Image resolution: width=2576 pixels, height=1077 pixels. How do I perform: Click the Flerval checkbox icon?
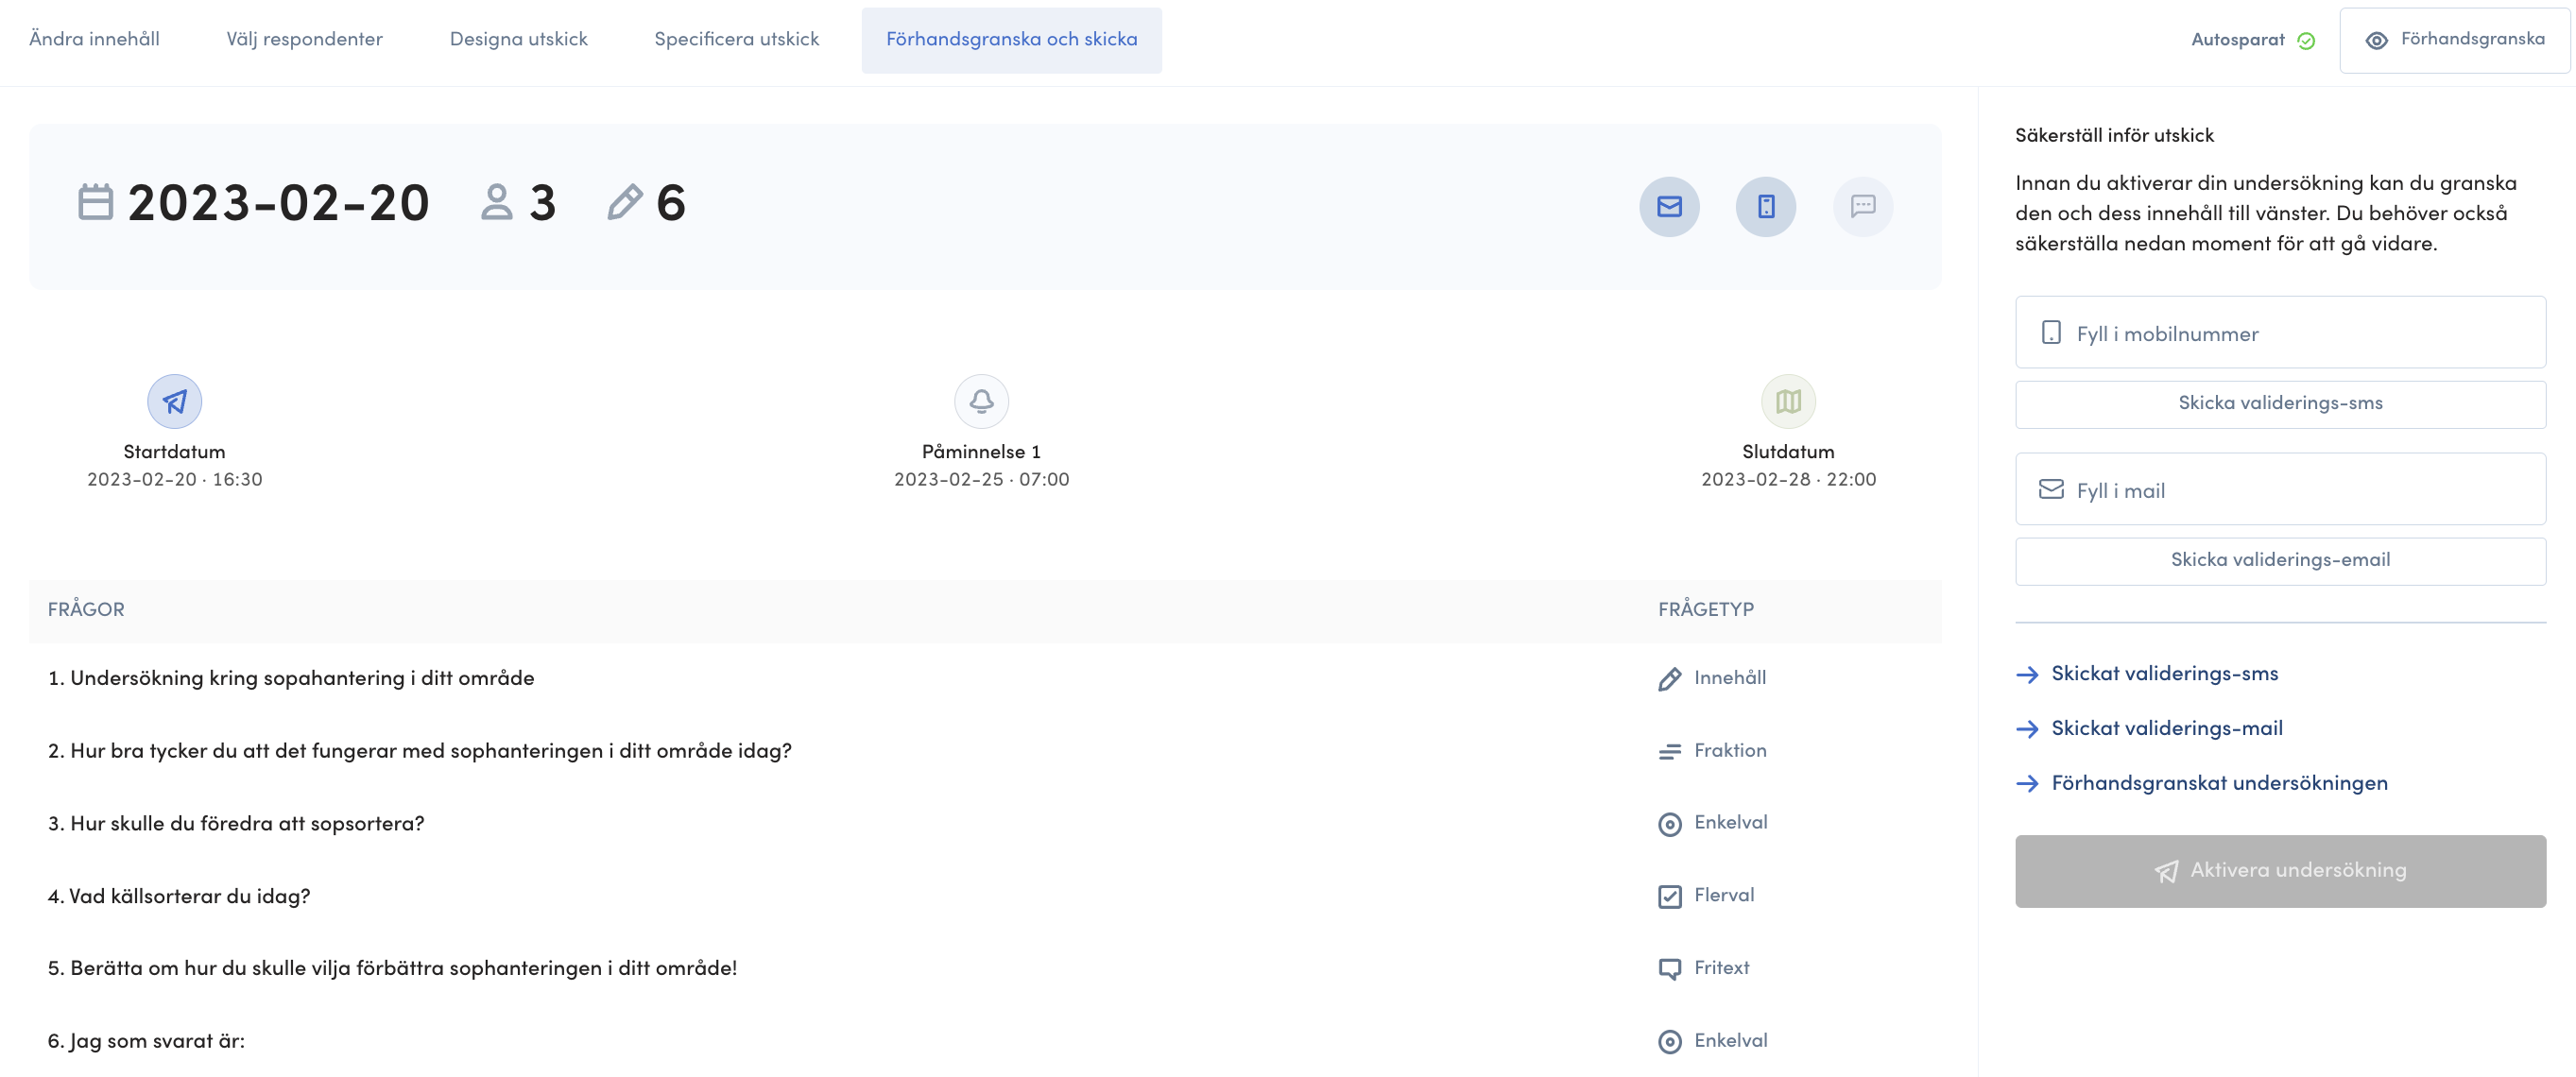click(x=1669, y=897)
